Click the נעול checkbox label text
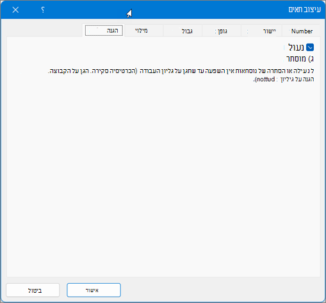Image resolution: width=326 pixels, height=303 pixels. pos(296,47)
